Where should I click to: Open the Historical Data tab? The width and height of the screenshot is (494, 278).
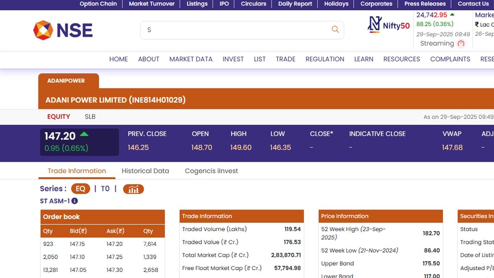[x=145, y=171]
